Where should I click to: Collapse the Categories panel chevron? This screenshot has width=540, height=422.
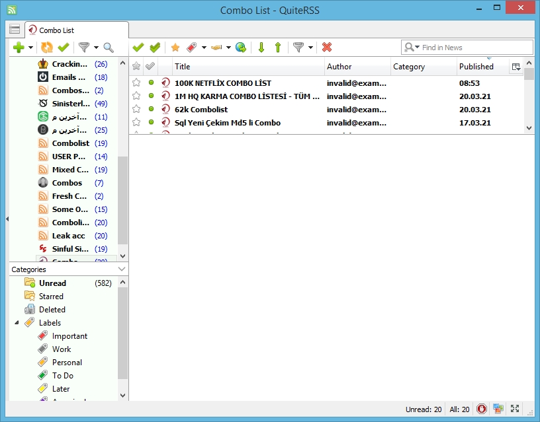pyautogui.click(x=122, y=269)
